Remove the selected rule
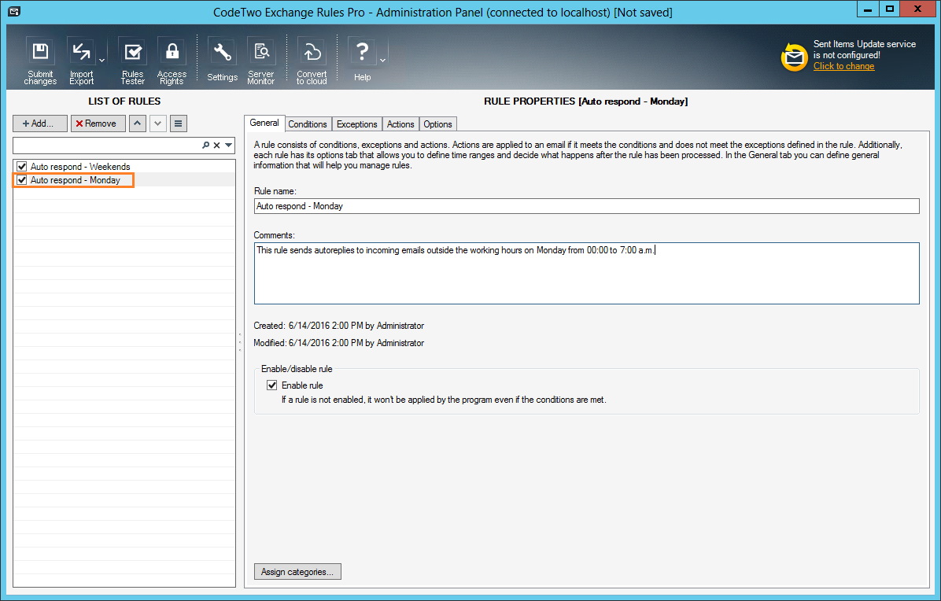 pyautogui.click(x=98, y=124)
